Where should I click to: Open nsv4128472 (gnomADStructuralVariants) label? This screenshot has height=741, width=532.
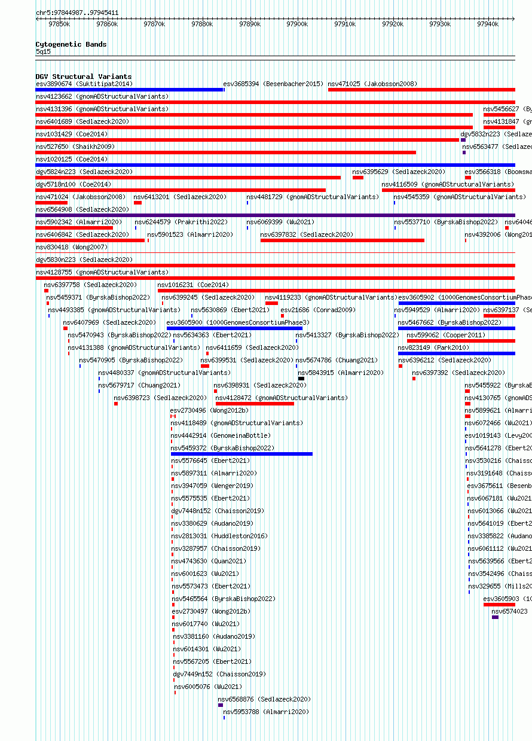point(281,398)
